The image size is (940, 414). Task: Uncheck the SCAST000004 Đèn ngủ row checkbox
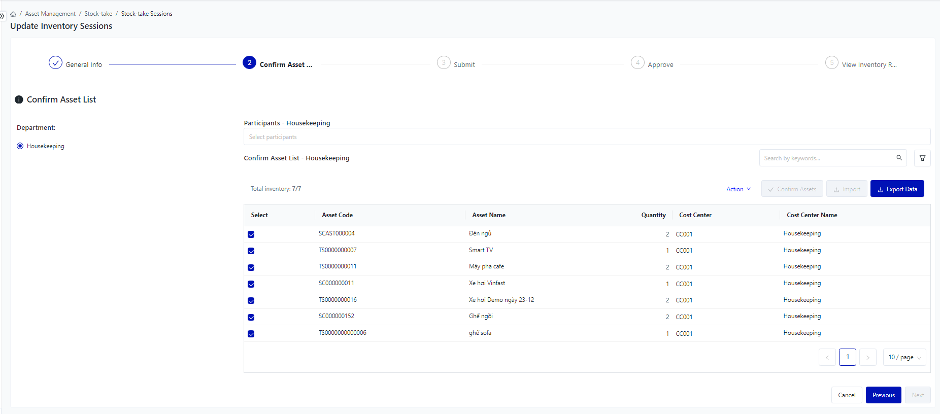click(x=251, y=234)
